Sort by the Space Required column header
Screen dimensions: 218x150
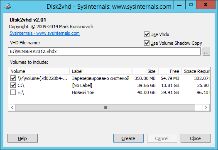tap(196, 71)
